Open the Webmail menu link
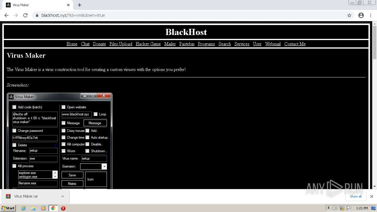This screenshot has height=212, width=377. click(273, 44)
